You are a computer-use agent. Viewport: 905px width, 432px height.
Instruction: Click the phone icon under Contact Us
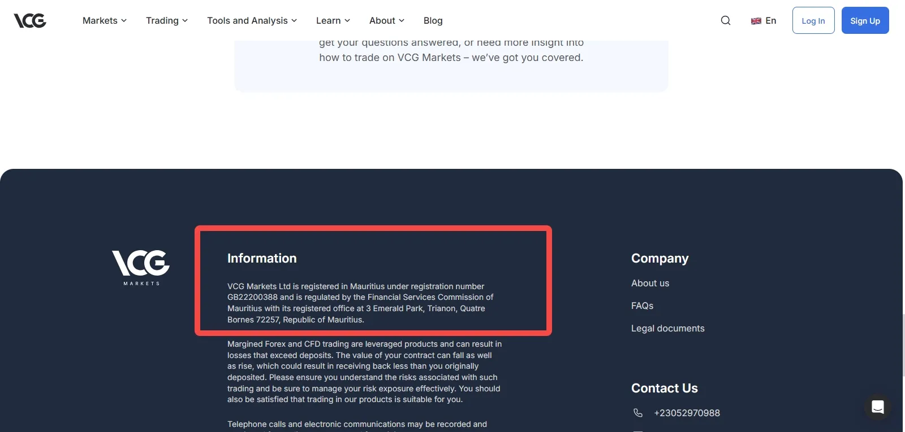click(x=638, y=413)
